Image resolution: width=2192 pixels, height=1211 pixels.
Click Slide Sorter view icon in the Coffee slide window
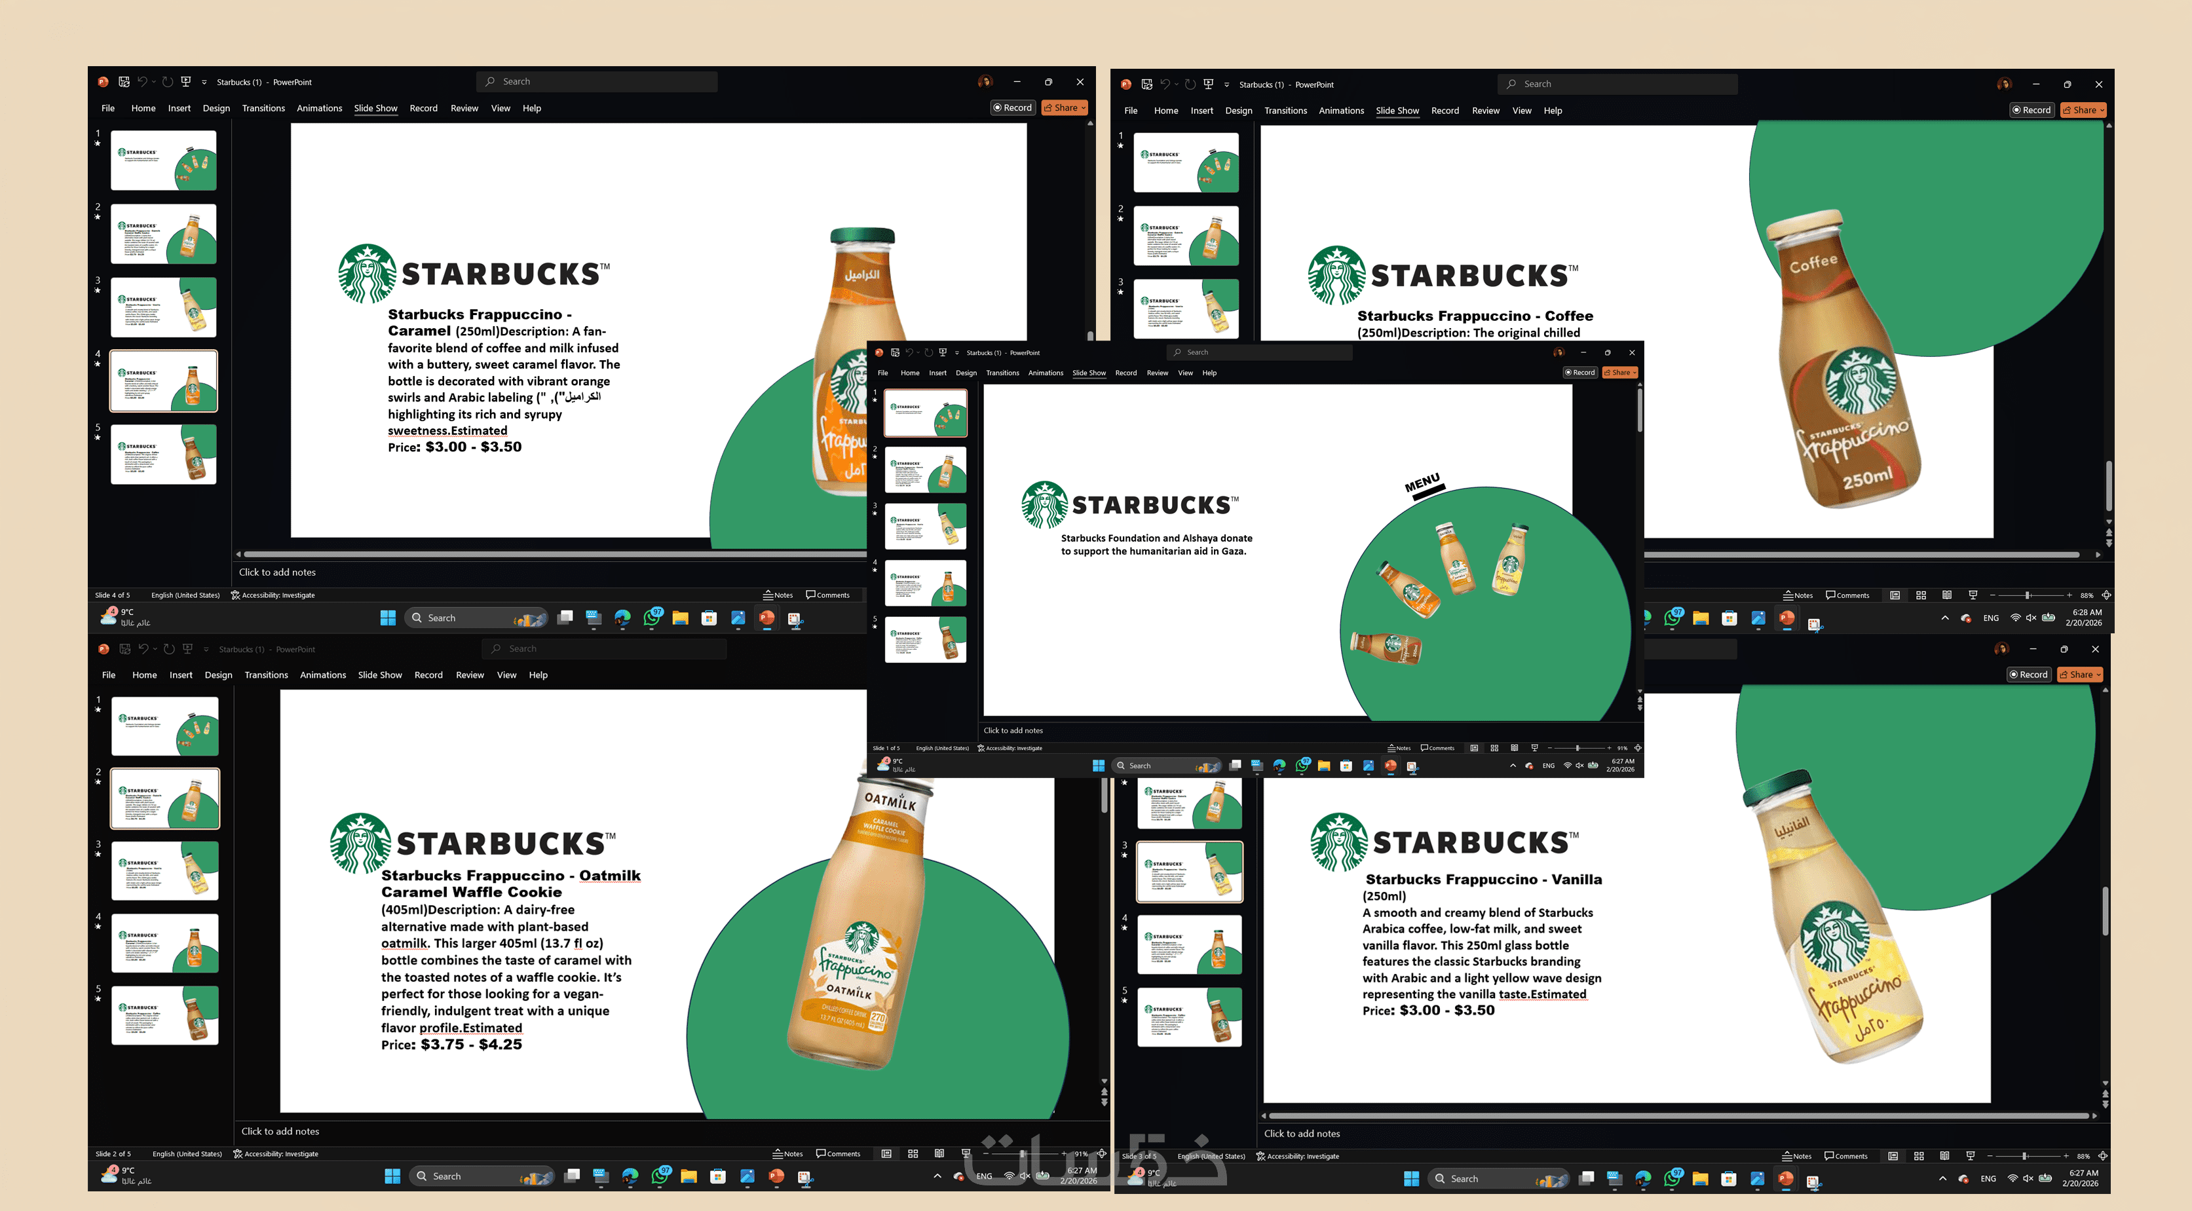click(1921, 596)
